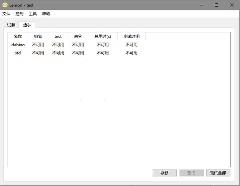Screen dimensions: 240x186
Task: Maximize the Lemon window
Action: tap(216, 5)
